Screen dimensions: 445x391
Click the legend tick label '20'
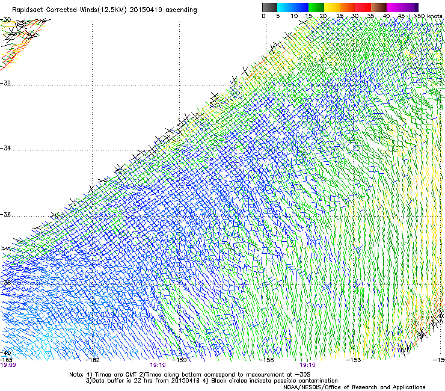[x=323, y=16]
